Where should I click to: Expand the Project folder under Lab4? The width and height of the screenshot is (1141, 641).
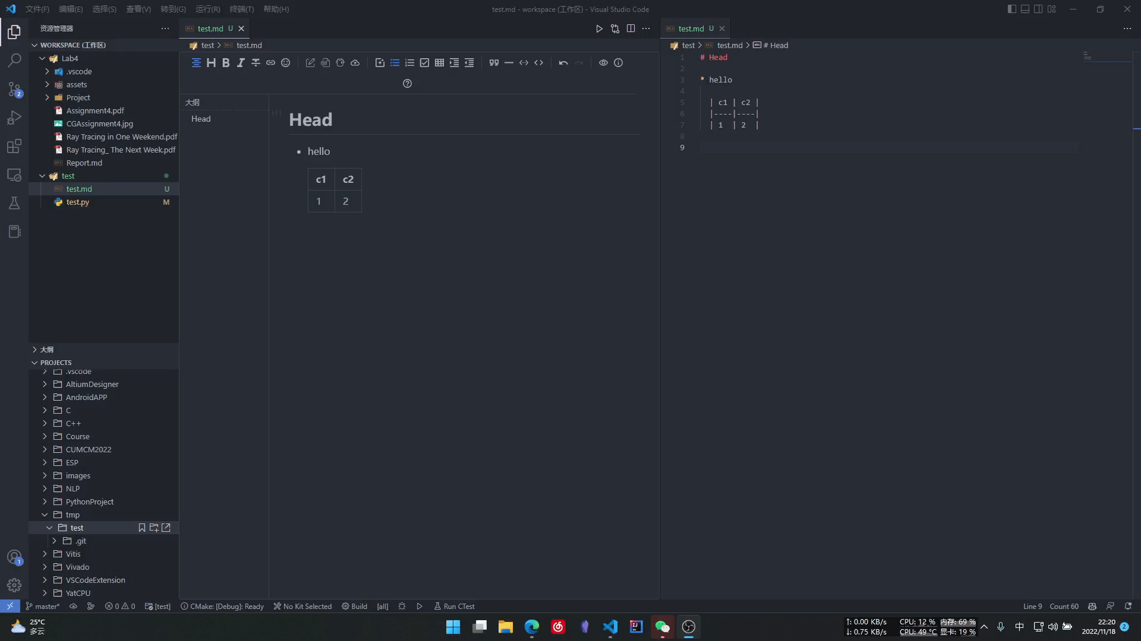pos(47,97)
